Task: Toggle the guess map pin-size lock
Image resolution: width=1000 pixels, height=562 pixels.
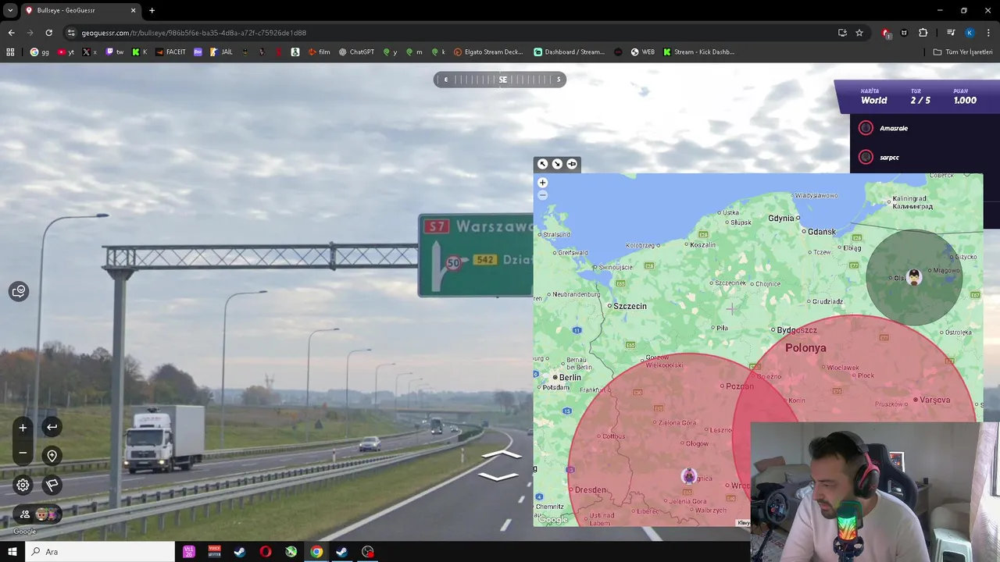Action: (x=572, y=164)
